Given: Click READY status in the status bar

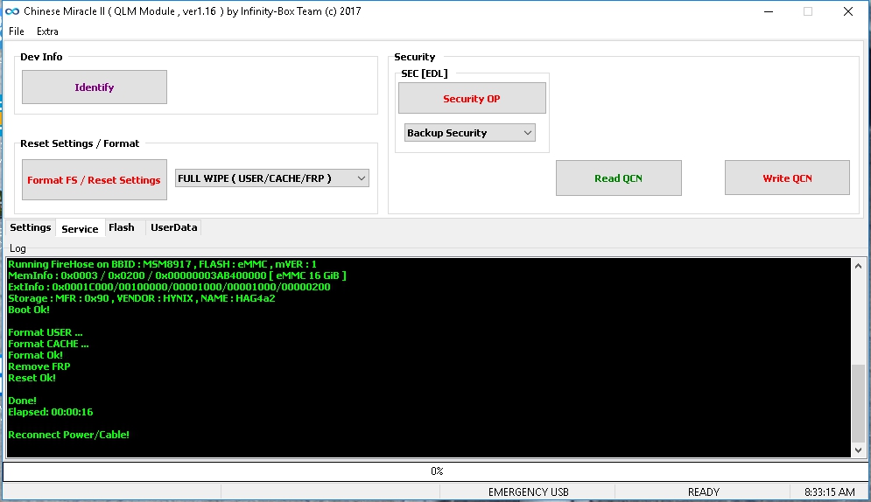Looking at the screenshot, I should point(703,492).
